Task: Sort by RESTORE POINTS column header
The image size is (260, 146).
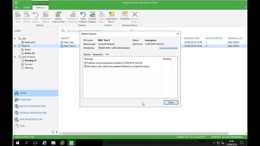Action: [214, 38]
